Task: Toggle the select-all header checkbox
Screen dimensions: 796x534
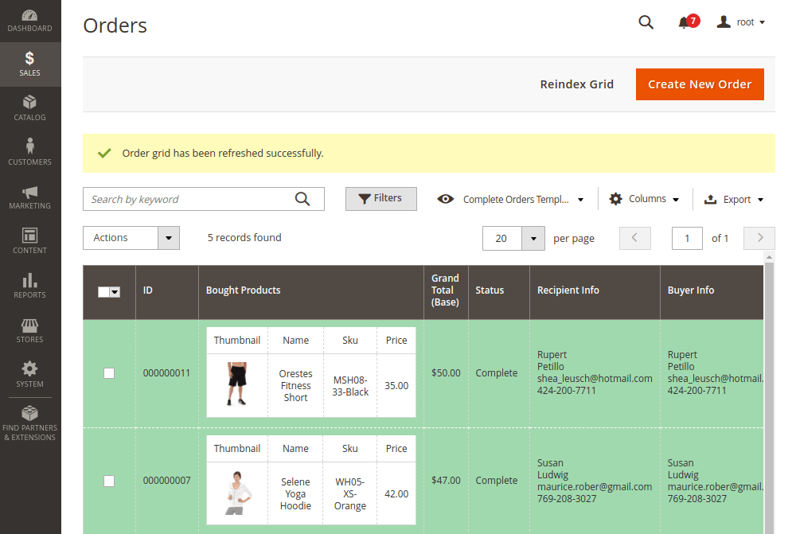Action: click(104, 292)
